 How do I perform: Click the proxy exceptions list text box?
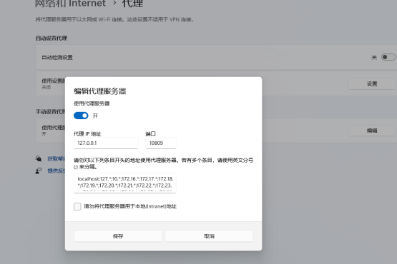(x=124, y=183)
